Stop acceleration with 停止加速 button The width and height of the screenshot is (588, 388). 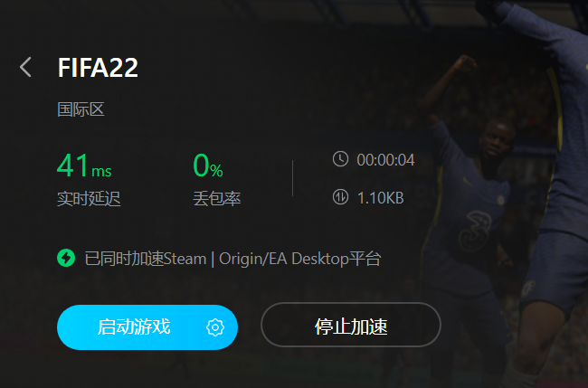[x=351, y=325]
